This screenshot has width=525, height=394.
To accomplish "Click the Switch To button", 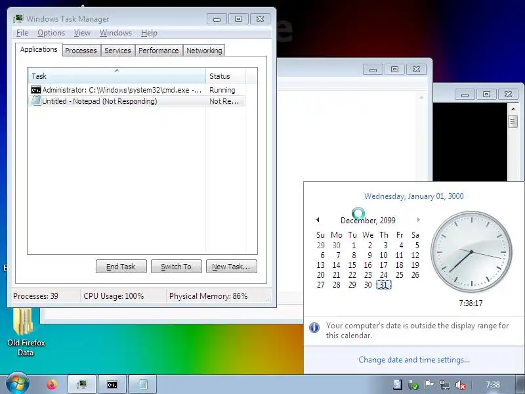I will pos(176,267).
